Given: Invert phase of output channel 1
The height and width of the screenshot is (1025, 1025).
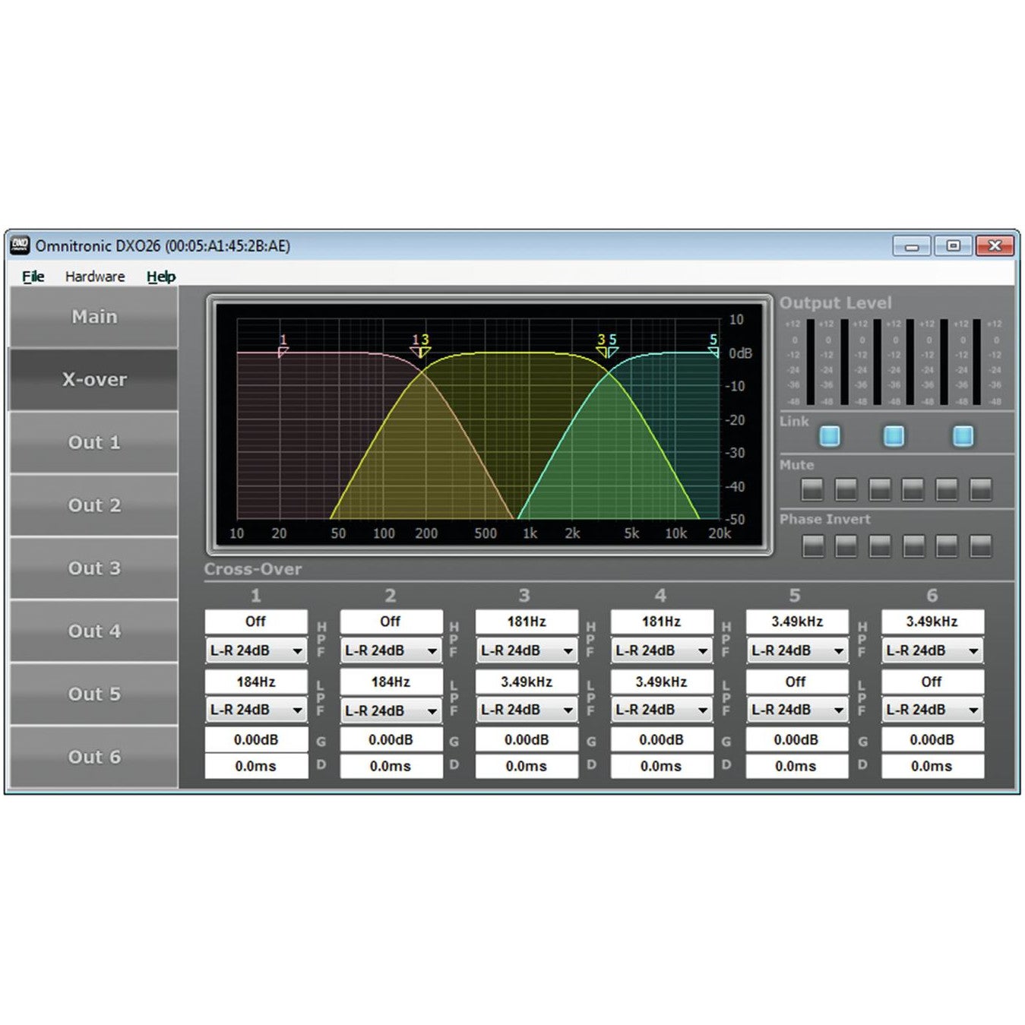Looking at the screenshot, I should click(813, 546).
